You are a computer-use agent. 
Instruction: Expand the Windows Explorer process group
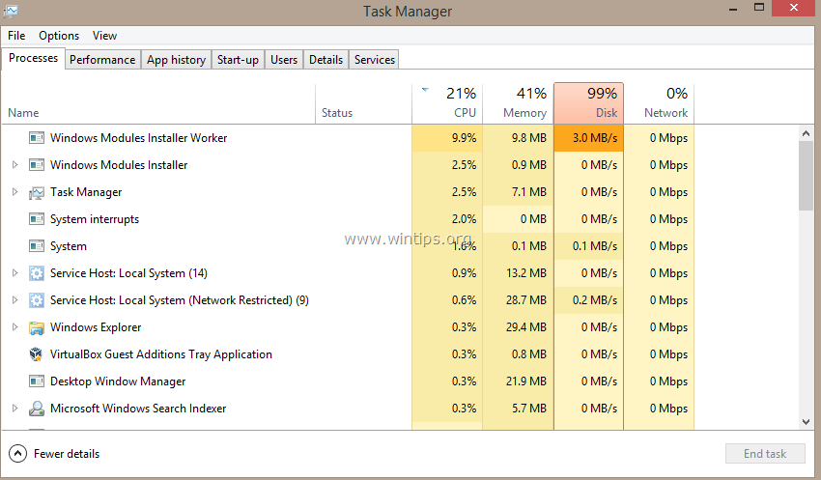(x=14, y=327)
